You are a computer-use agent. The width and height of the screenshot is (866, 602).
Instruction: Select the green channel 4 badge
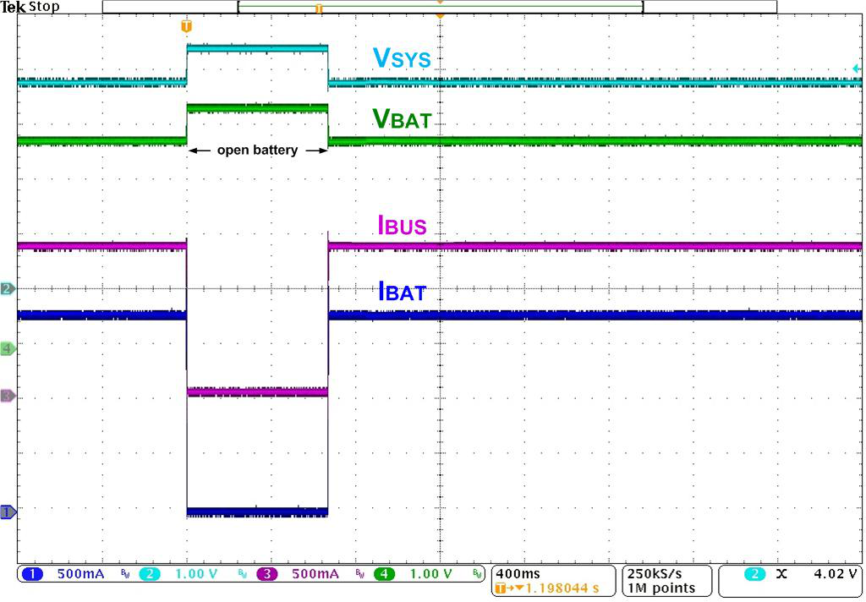pos(385,574)
